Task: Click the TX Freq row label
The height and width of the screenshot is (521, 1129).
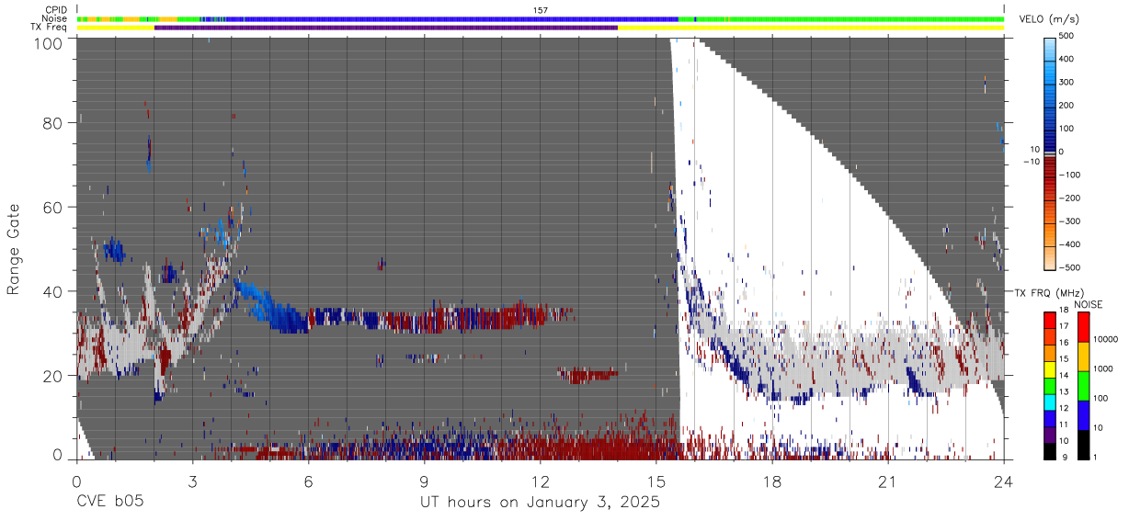Action: click(x=50, y=27)
